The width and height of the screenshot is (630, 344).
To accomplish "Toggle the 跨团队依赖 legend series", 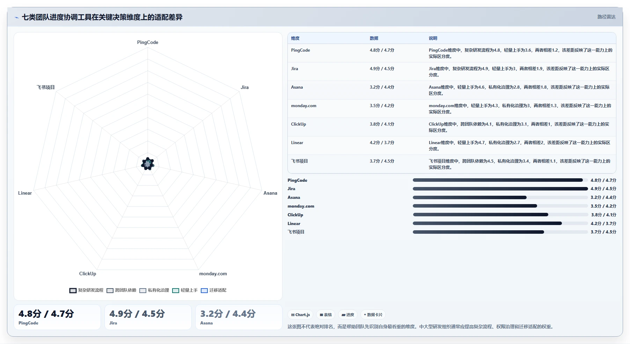I will click(122, 290).
